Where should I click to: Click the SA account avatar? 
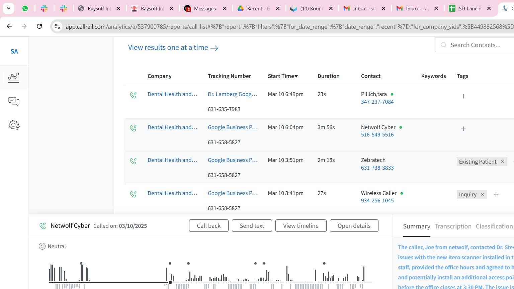click(x=14, y=52)
